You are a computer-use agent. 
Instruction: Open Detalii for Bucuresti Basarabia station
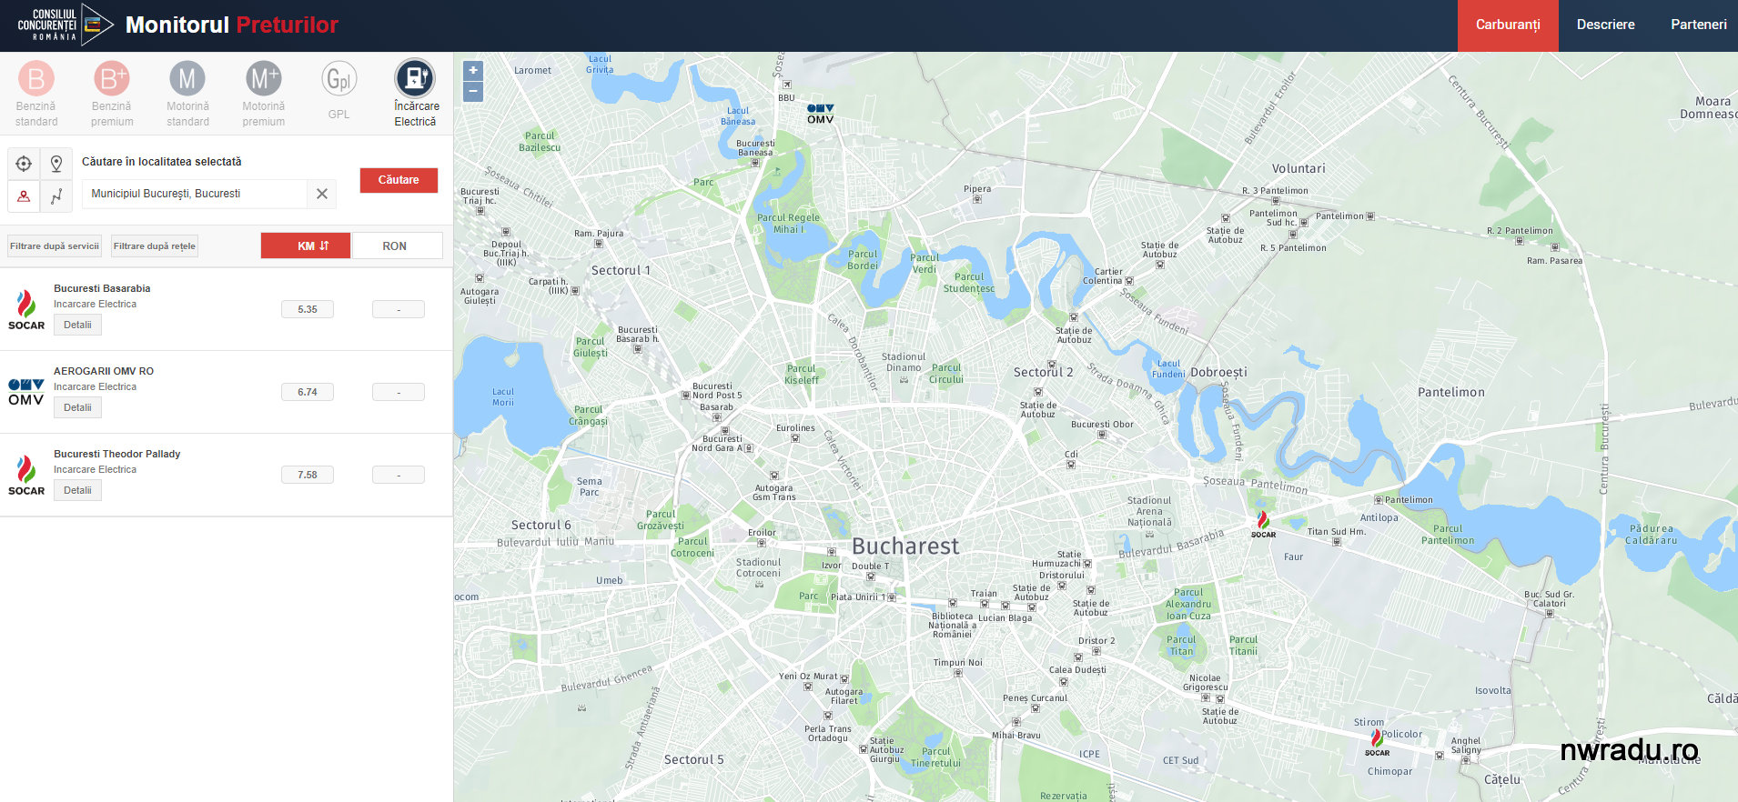pyautogui.click(x=77, y=326)
